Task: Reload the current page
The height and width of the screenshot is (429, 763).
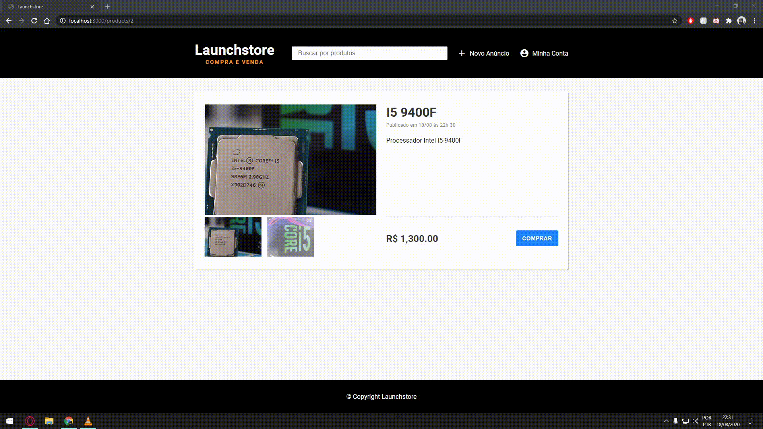Action: [x=34, y=21]
